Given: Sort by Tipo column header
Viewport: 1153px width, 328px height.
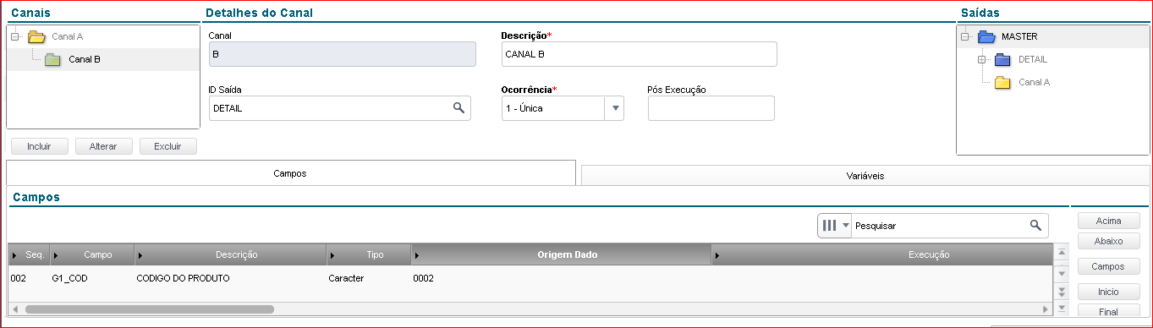Looking at the screenshot, I should tap(370, 254).
